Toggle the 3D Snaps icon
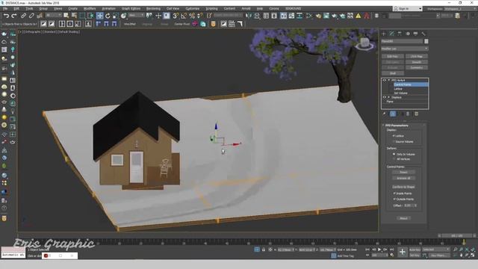This screenshot has width=478, height=269. click(x=176, y=16)
